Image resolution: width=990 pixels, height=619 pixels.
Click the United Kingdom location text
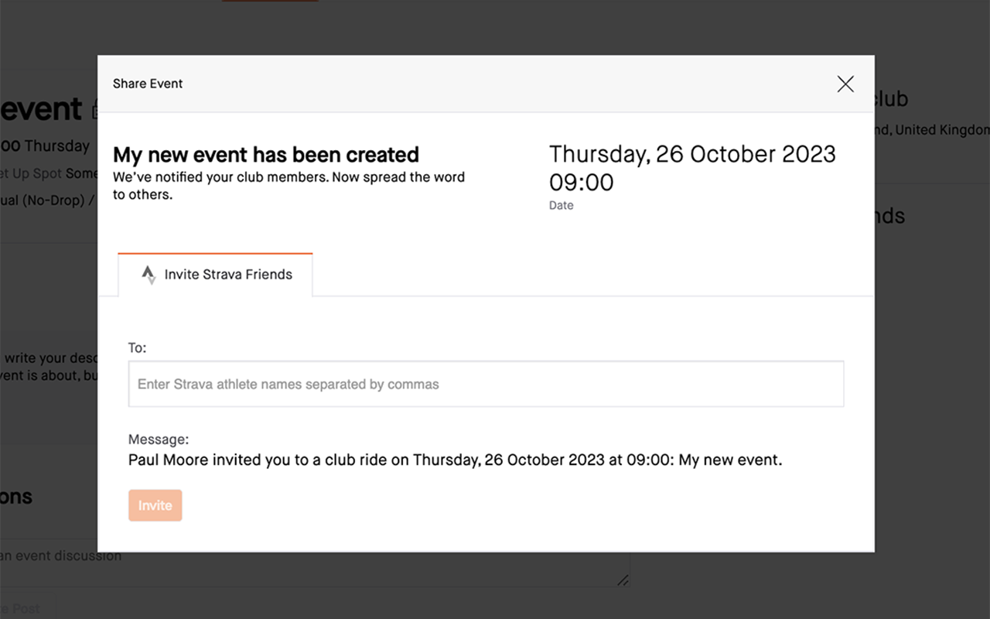[x=941, y=130]
